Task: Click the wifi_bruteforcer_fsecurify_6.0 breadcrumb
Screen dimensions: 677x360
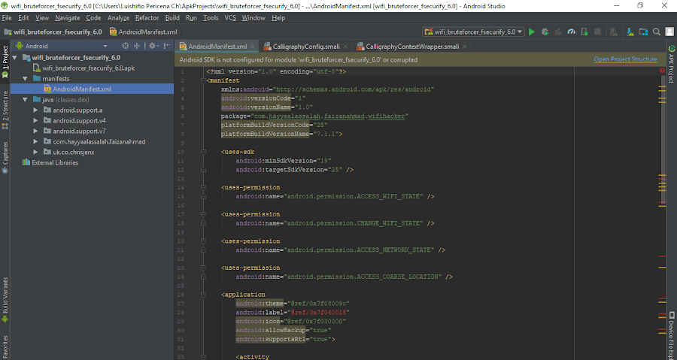Action: [53, 32]
